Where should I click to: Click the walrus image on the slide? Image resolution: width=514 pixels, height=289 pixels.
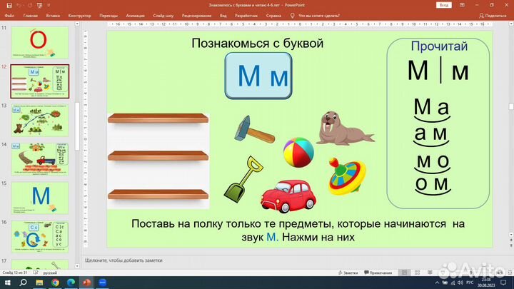(x=344, y=128)
